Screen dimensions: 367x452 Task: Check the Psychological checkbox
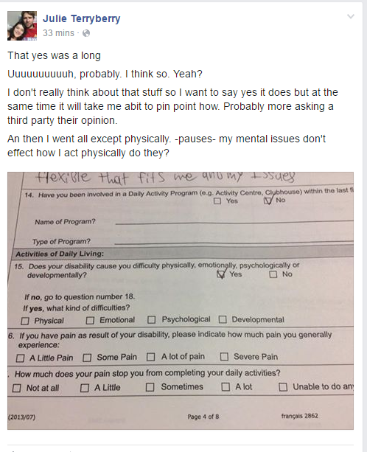(152, 320)
